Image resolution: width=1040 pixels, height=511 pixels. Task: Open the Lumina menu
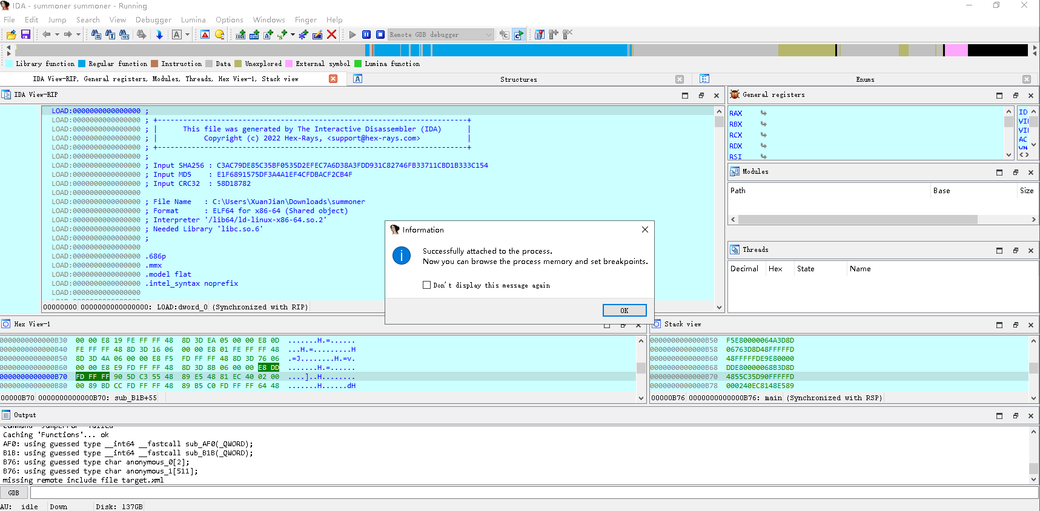[193, 20]
